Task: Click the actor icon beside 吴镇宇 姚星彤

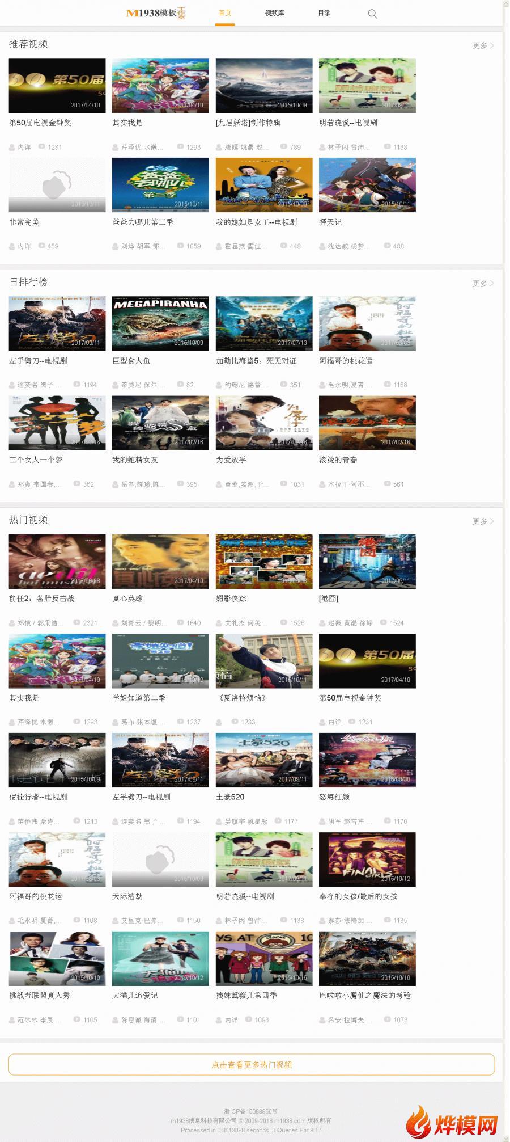Action: pos(219,821)
